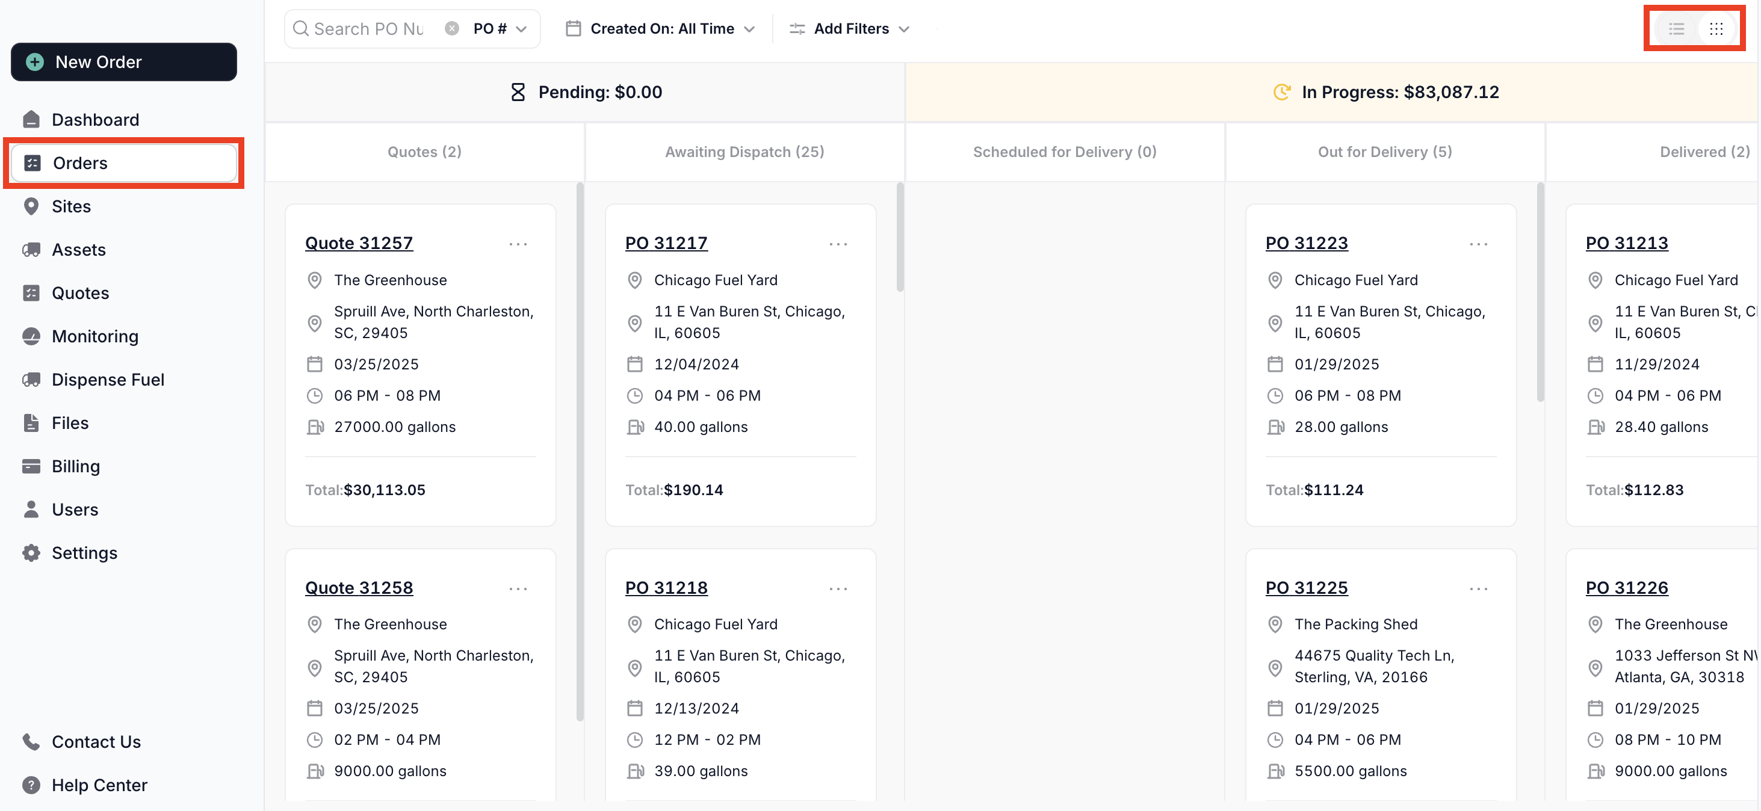Go to Dashboard in sidebar
Screen dimensions: 1761x811
pos(95,120)
